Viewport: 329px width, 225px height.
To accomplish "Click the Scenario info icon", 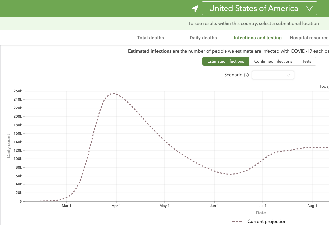I will coord(246,75).
